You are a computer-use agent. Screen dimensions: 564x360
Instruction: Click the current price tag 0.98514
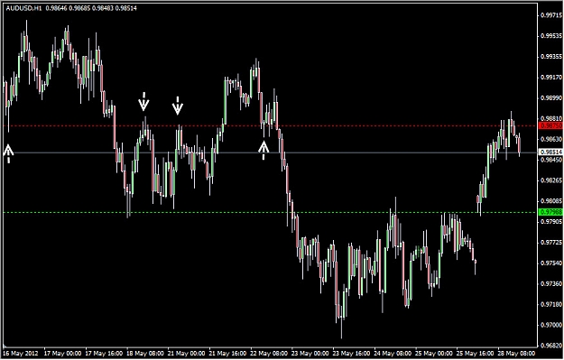[x=551, y=152]
